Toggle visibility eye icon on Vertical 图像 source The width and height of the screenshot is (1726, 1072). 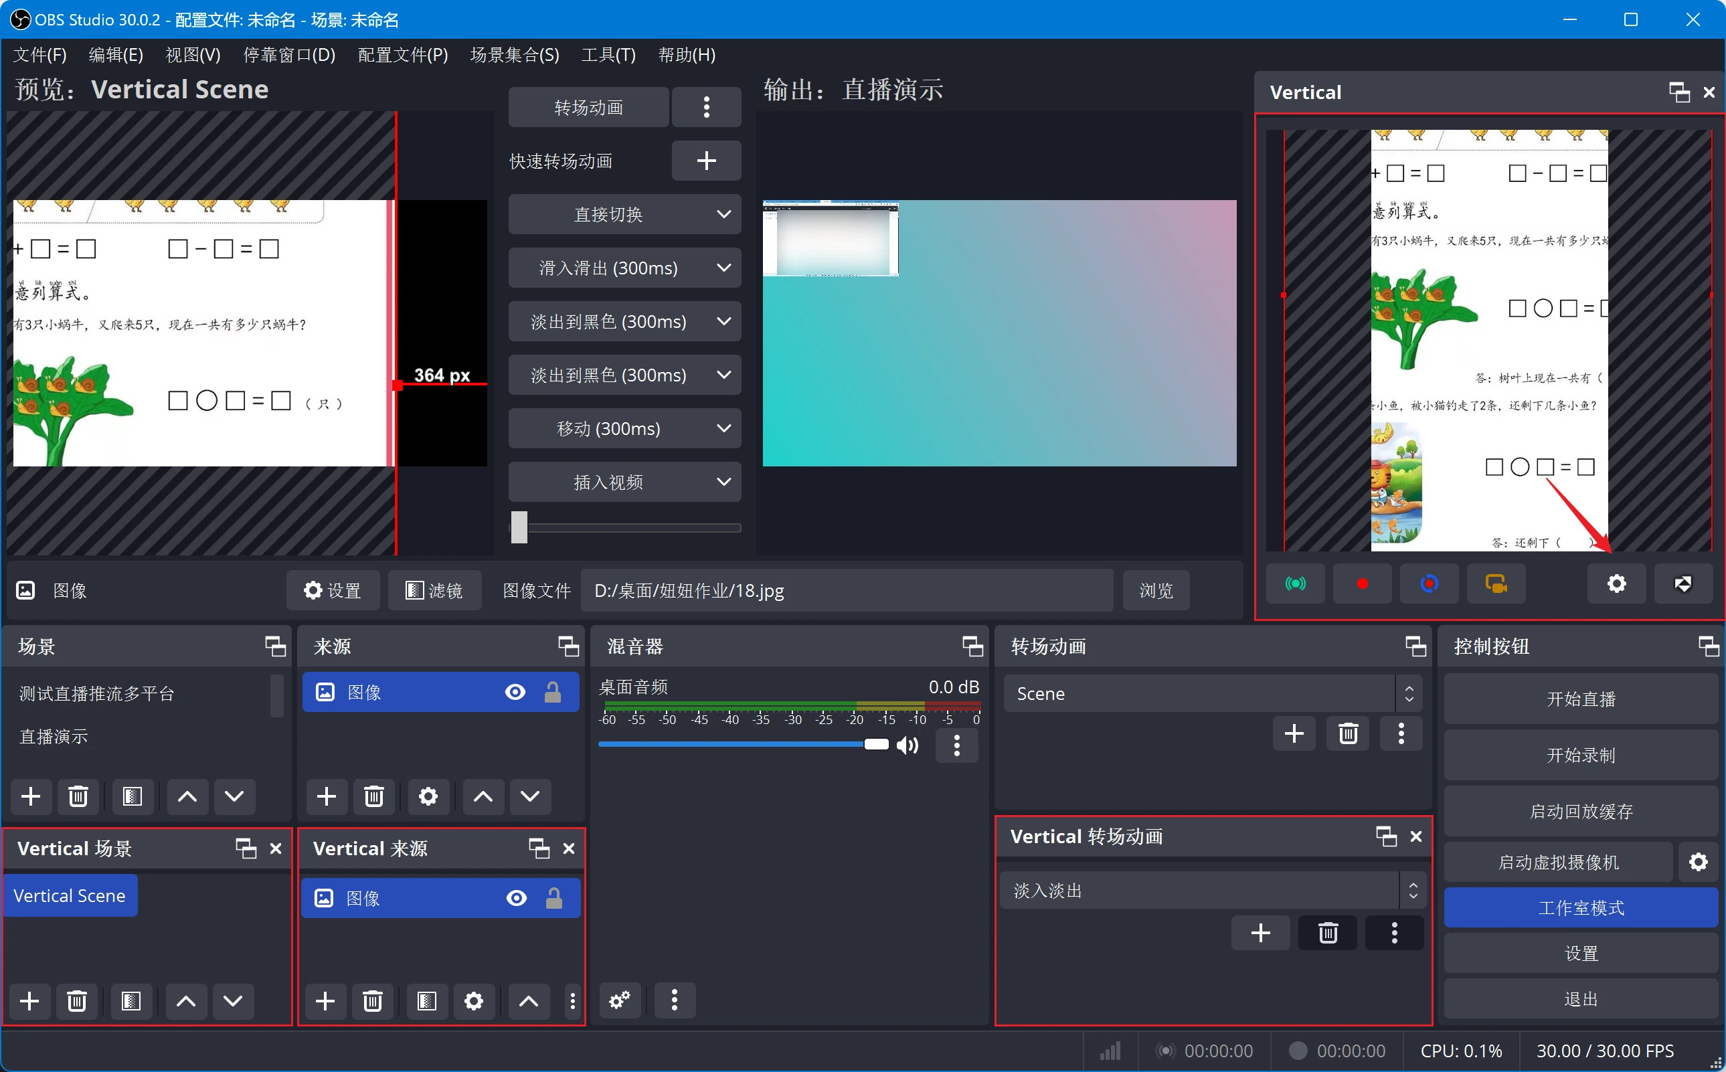(515, 898)
